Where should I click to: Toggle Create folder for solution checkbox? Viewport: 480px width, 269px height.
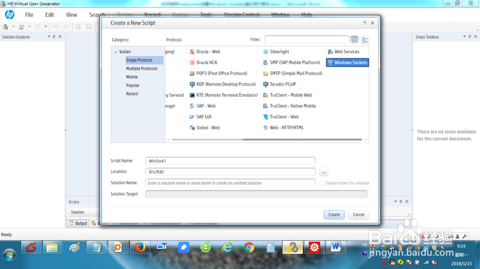click(322, 183)
